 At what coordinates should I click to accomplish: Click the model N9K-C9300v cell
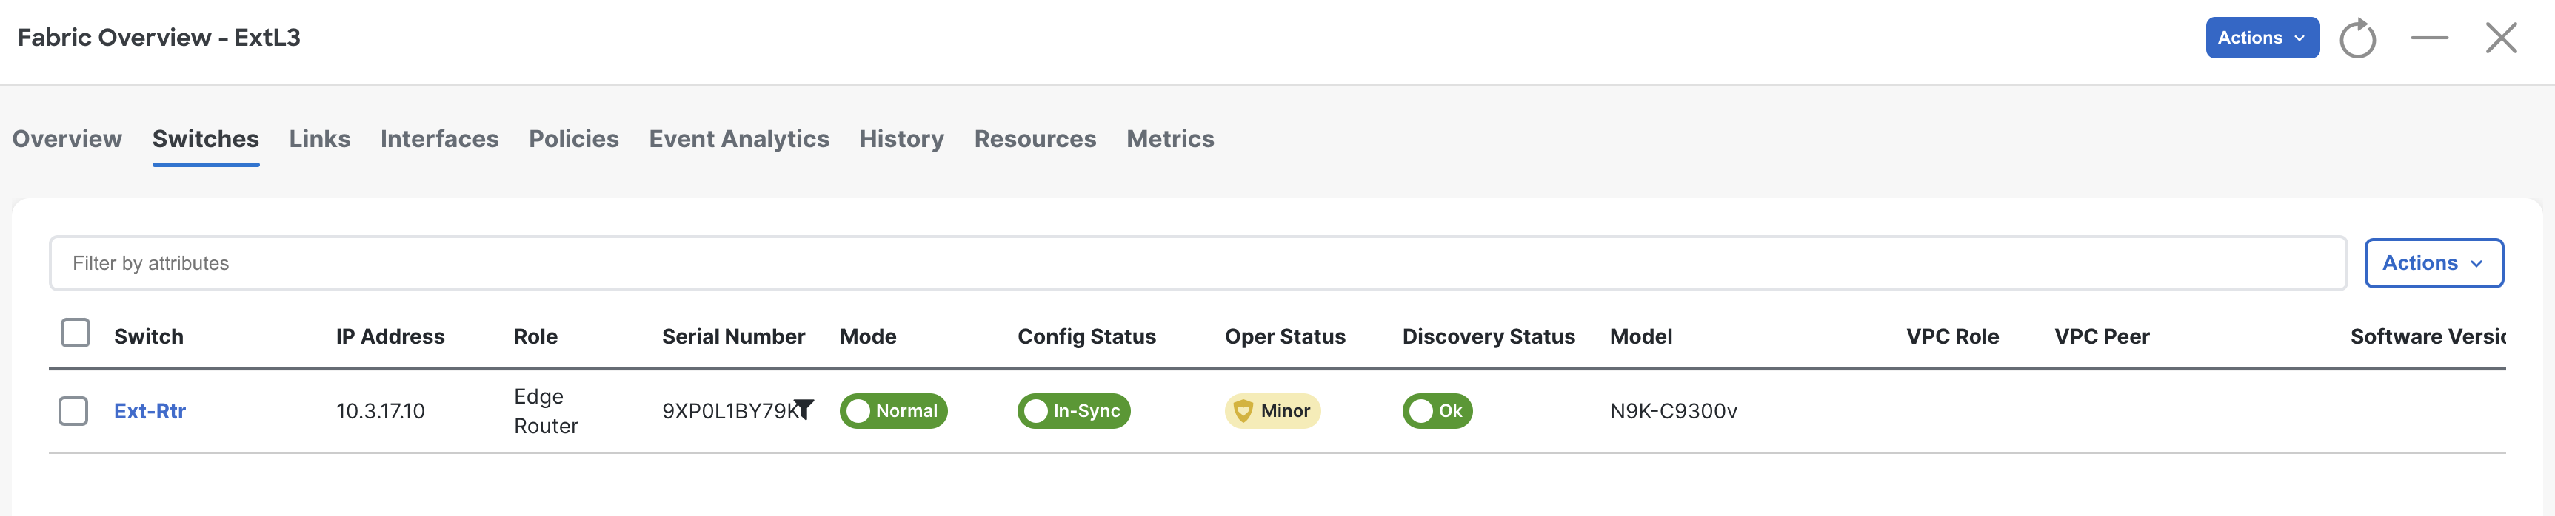pos(1673,411)
